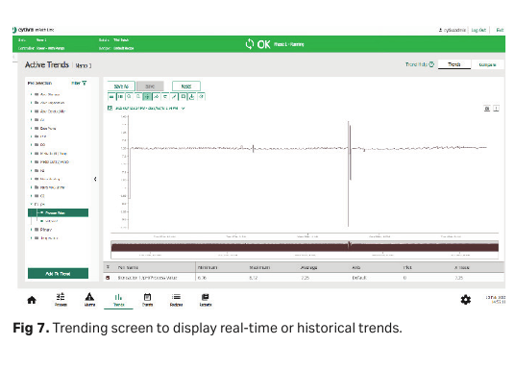
Task: Click the OK status refresh icon in green bar
Action: (x=250, y=44)
